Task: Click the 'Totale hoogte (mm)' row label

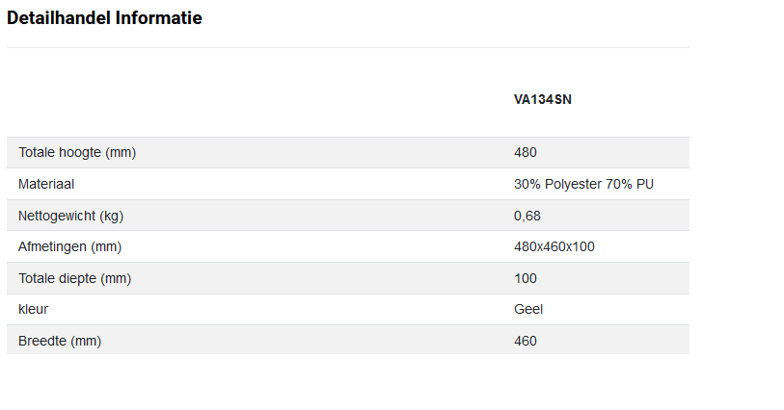Action: pos(75,152)
